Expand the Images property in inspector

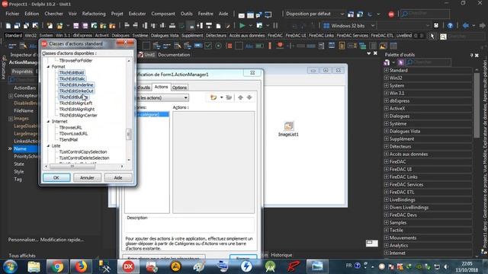pyautogui.click(x=11, y=119)
